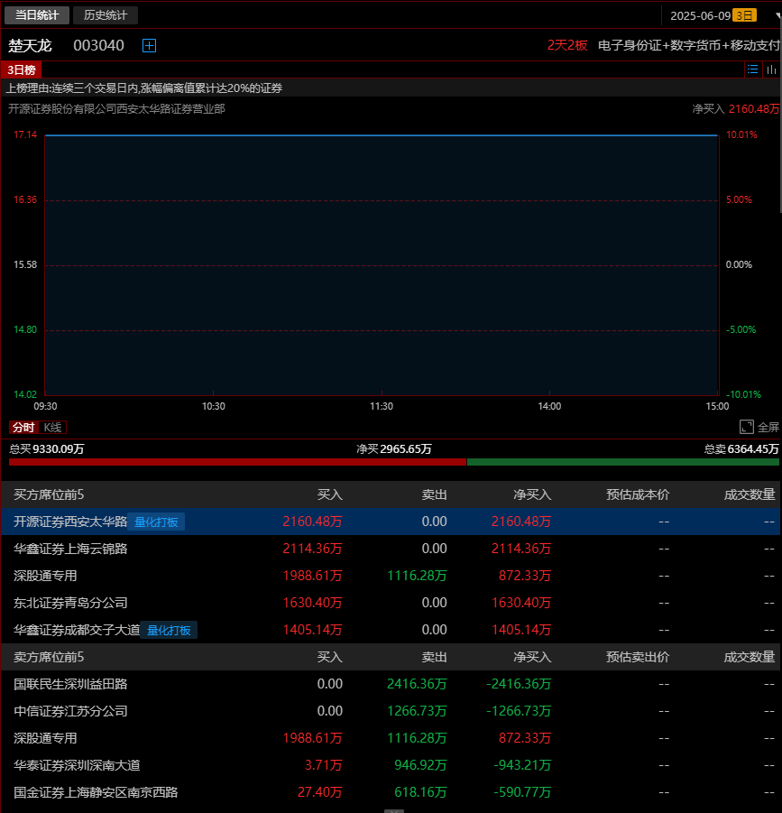Click the stock code 003040
782x813 pixels.
tap(98, 46)
